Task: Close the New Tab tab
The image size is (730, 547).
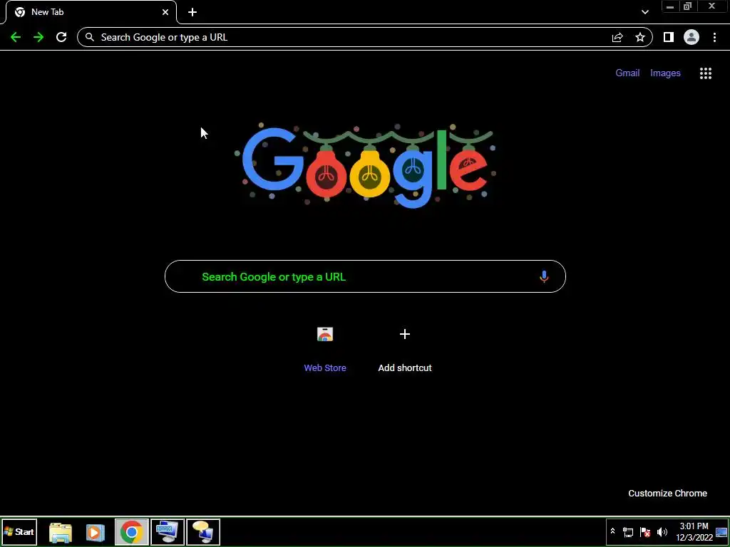Action: tap(165, 12)
